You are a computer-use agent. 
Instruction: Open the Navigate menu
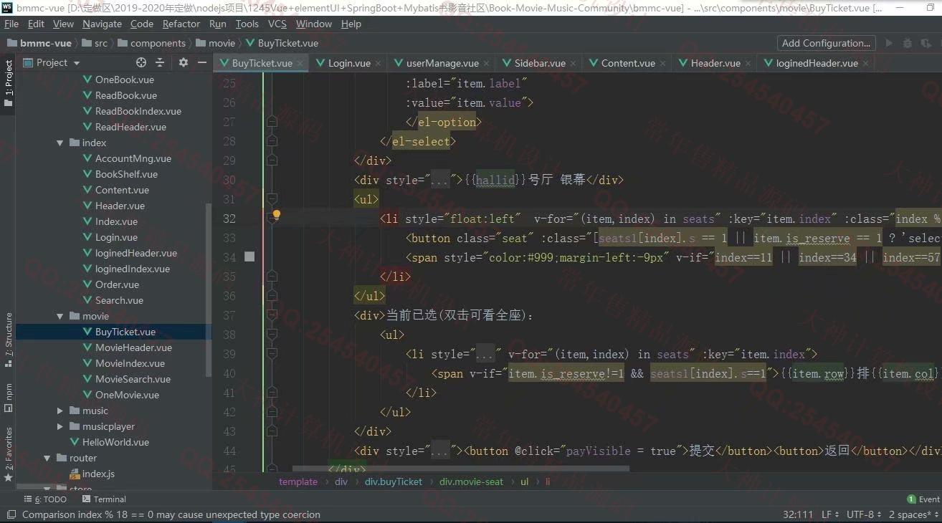click(x=102, y=24)
